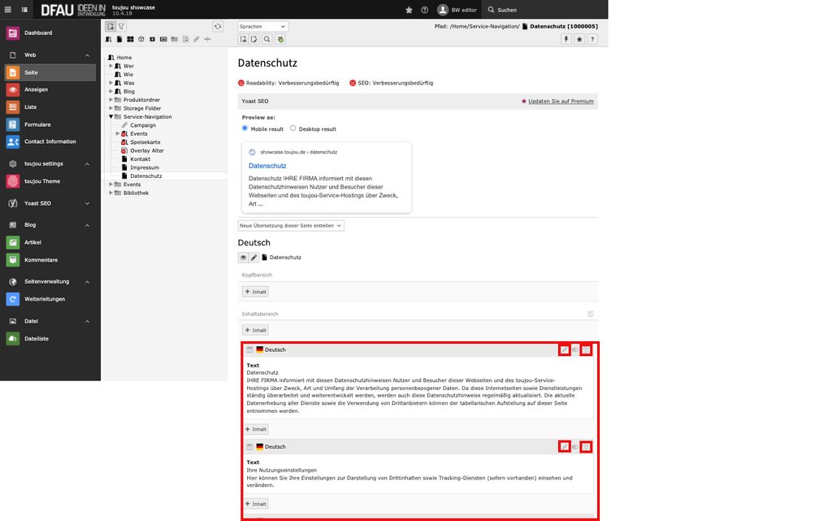Open the Dashboard module icon
Viewport: 832px width, 521px height.
tap(12, 33)
